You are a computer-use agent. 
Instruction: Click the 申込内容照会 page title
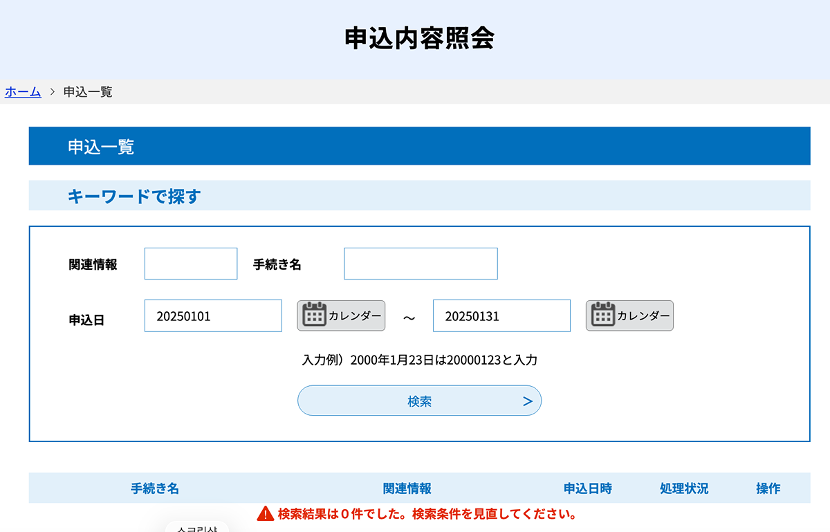(x=419, y=39)
